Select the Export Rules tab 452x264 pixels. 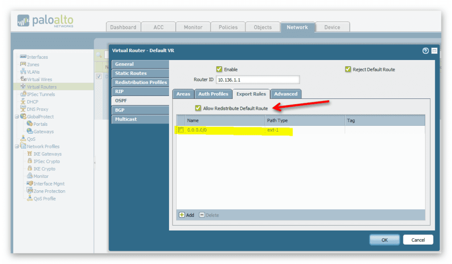coord(251,94)
